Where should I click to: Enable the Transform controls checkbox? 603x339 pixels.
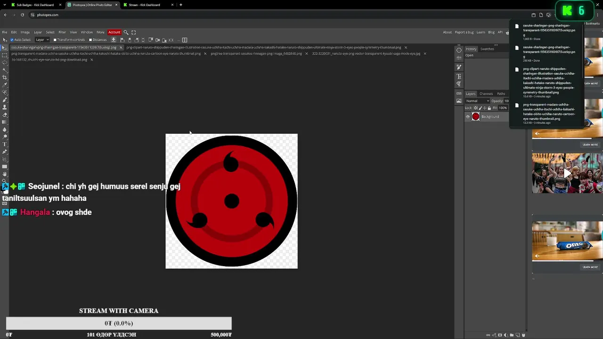click(x=55, y=40)
